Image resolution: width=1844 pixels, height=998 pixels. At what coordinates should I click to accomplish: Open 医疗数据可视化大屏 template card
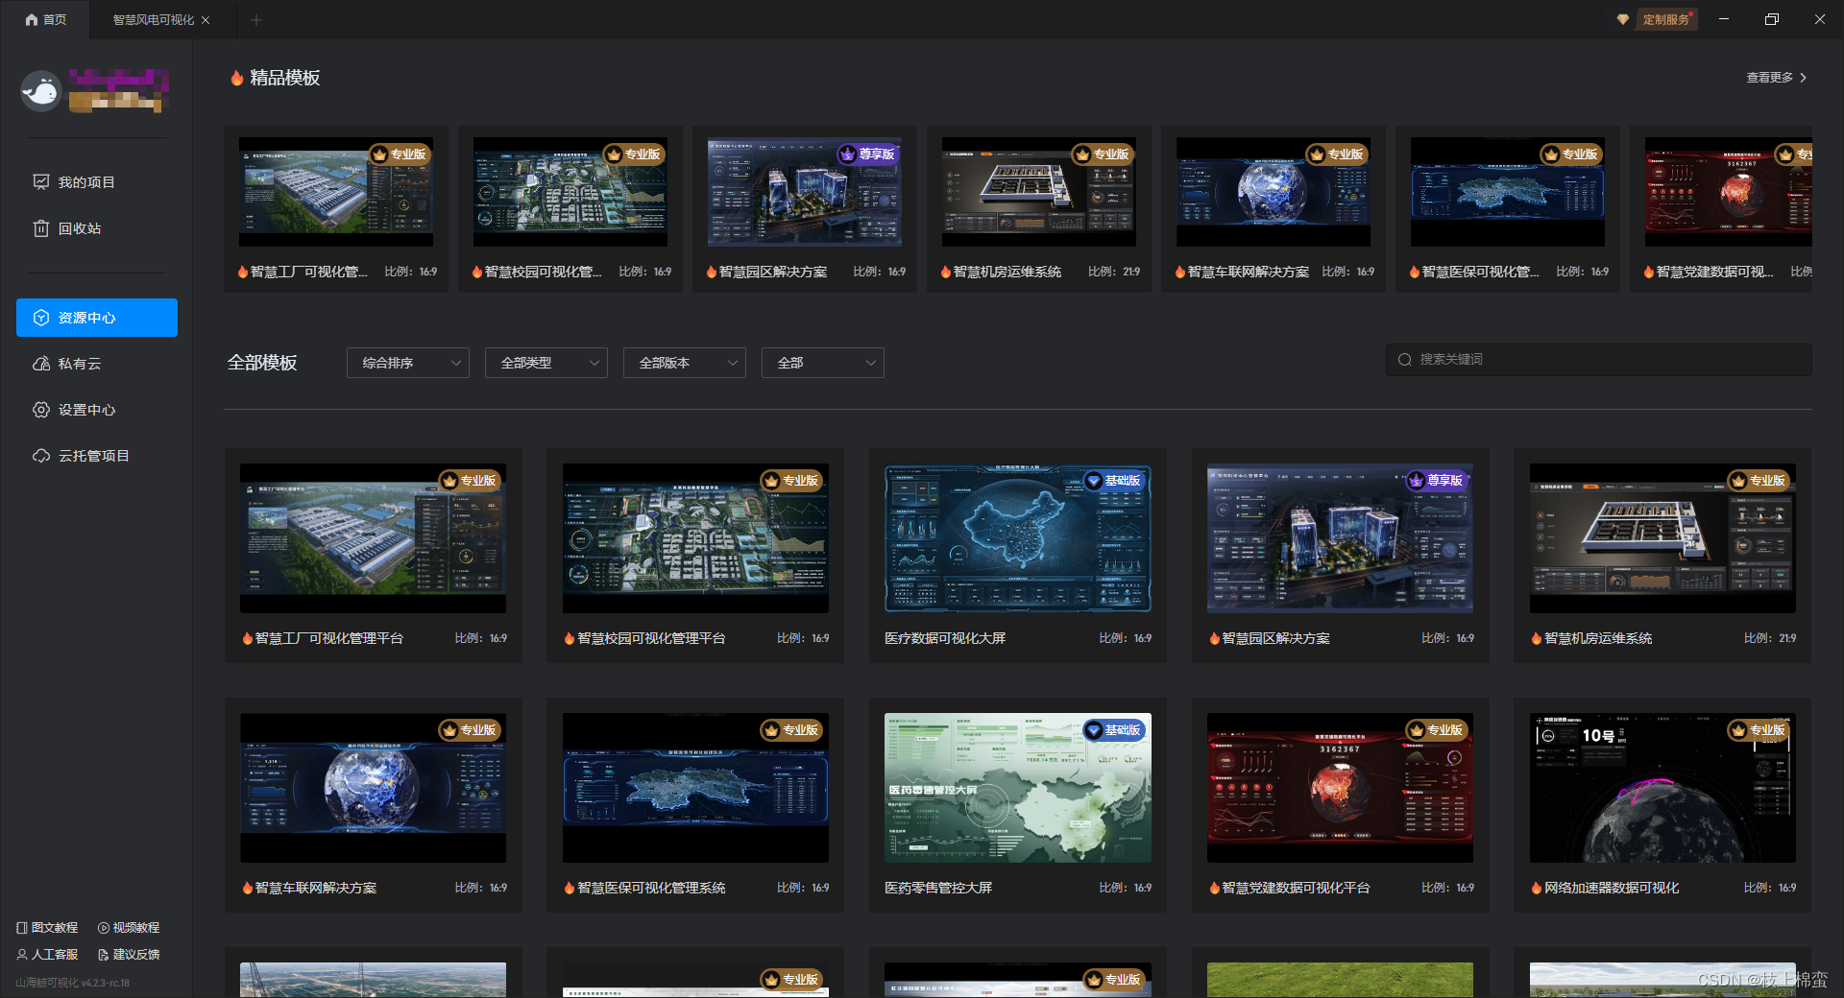(1018, 556)
